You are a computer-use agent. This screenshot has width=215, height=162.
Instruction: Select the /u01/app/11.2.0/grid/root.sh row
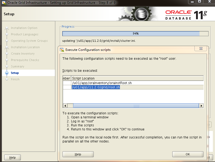133,87
